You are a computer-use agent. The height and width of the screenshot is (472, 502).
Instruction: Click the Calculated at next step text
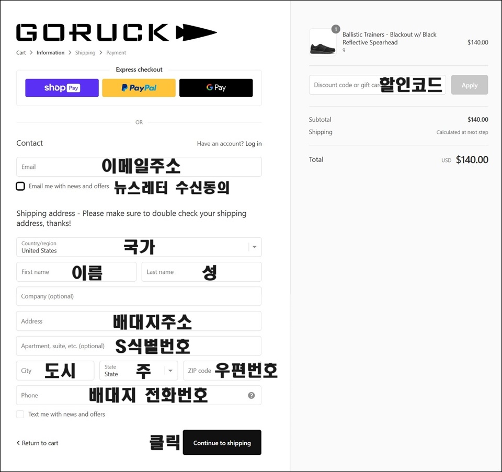coord(462,132)
